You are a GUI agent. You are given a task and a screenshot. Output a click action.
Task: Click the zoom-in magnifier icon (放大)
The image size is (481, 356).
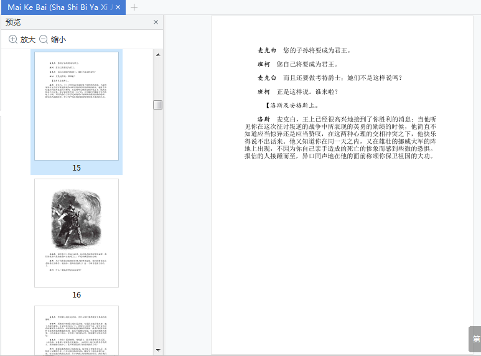[13, 39]
